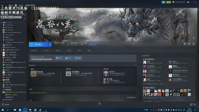The height and width of the screenshot is (112, 199).
Task: Select Tofu Pudding Simulator in the list
Action: 15,67
